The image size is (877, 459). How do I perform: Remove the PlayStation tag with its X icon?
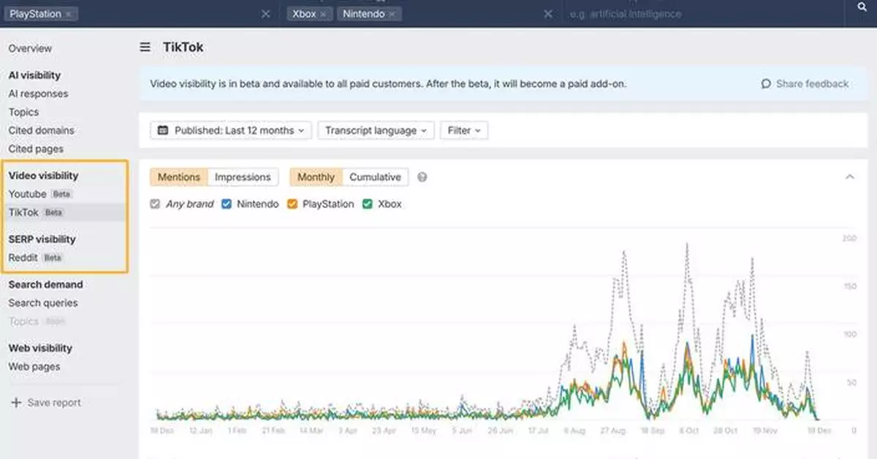(x=68, y=13)
